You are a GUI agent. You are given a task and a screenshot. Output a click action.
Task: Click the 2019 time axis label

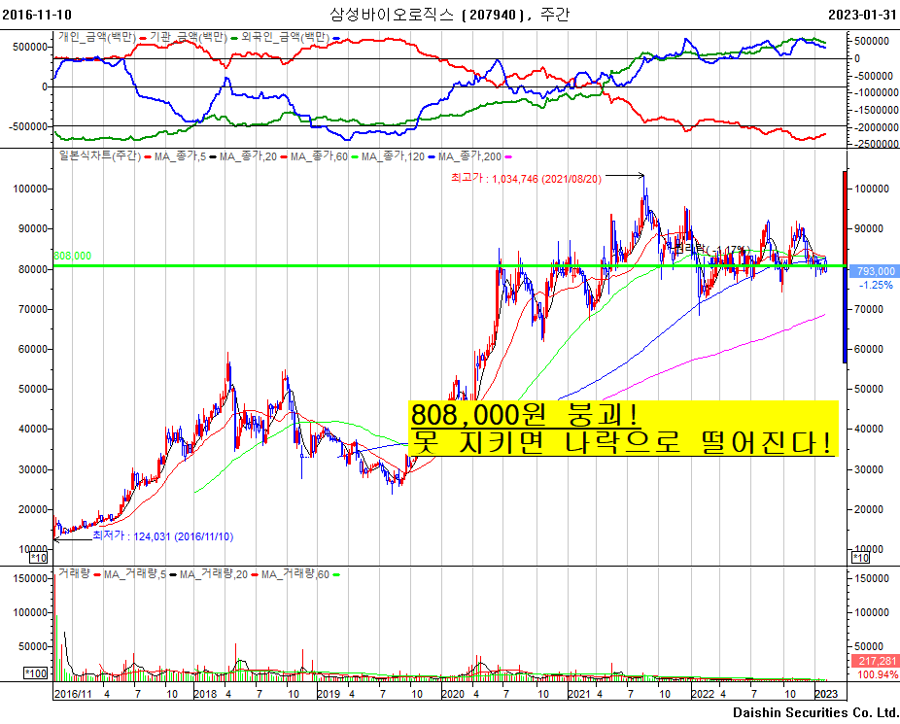click(329, 694)
